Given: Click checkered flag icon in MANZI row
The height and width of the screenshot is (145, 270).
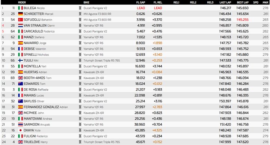Looking at the screenshot, I should point(80,37).
